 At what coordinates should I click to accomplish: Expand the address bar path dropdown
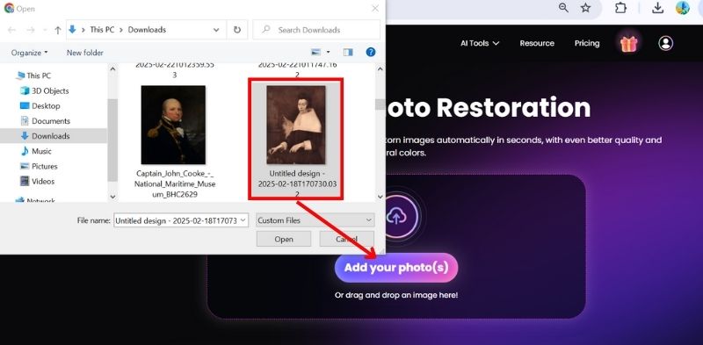click(216, 30)
